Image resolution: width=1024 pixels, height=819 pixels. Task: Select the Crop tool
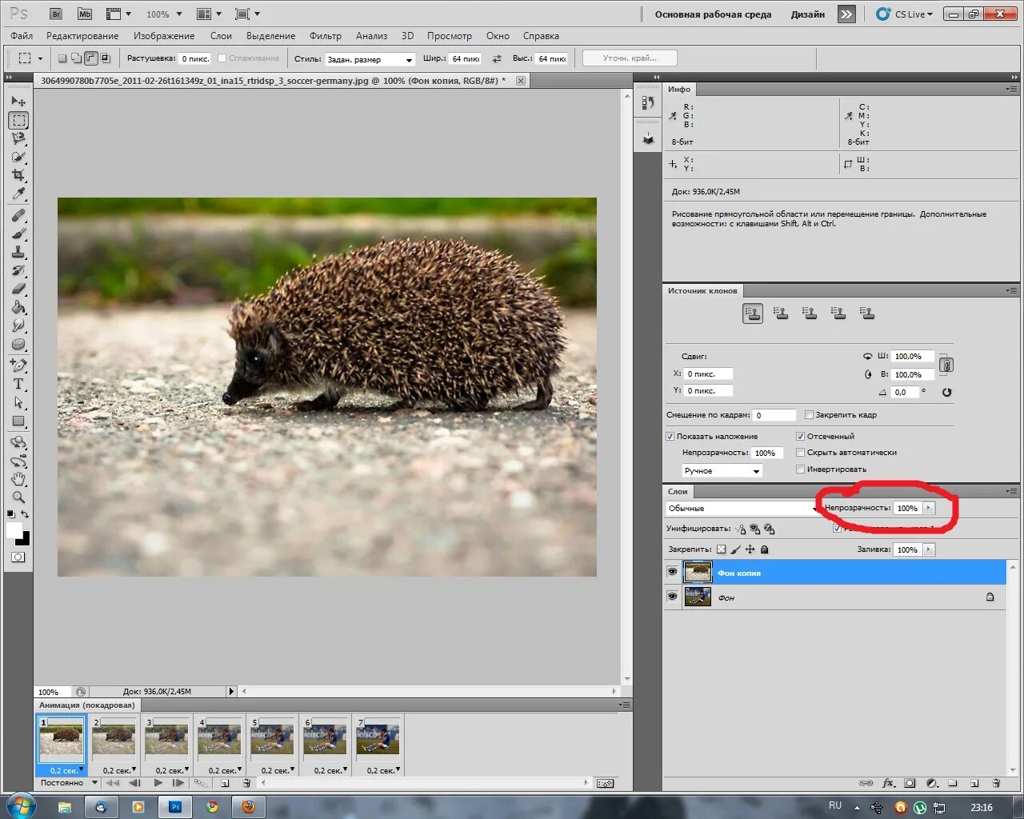pos(18,175)
